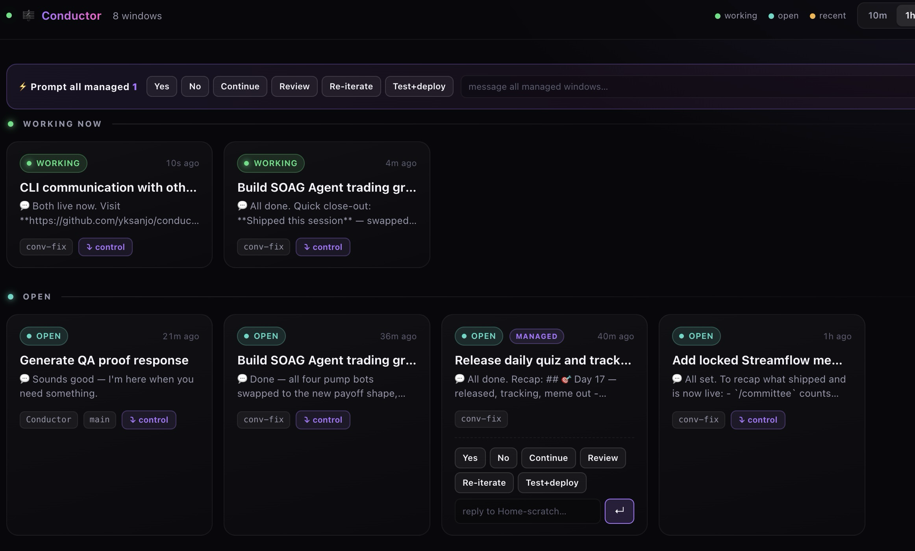Select the 10m time range tab
The width and height of the screenshot is (915, 551).
pos(878,16)
